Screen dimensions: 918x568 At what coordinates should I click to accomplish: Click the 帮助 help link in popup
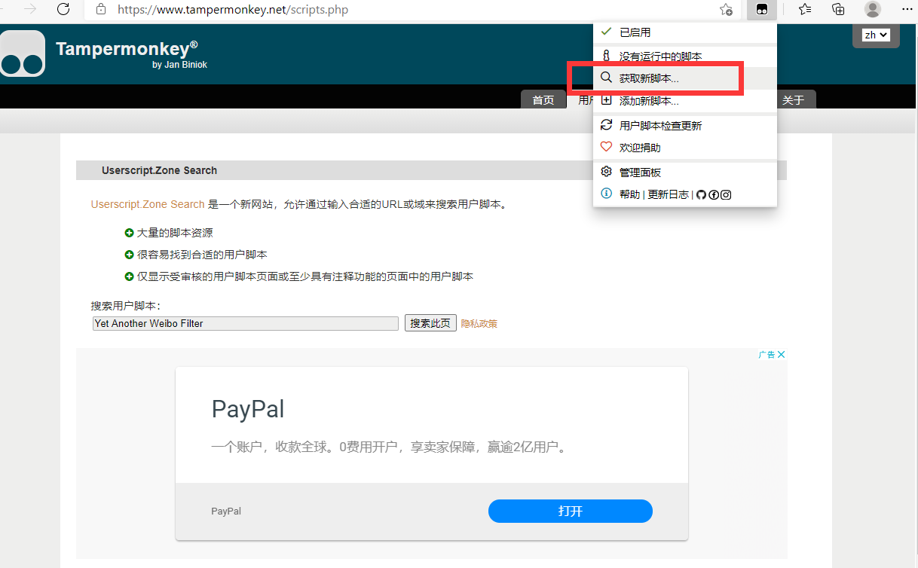click(x=629, y=194)
